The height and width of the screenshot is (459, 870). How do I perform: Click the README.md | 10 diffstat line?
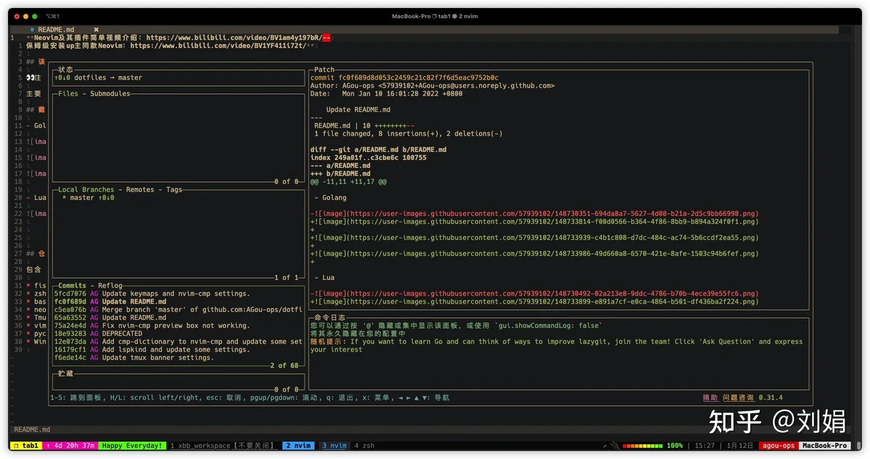pos(364,125)
